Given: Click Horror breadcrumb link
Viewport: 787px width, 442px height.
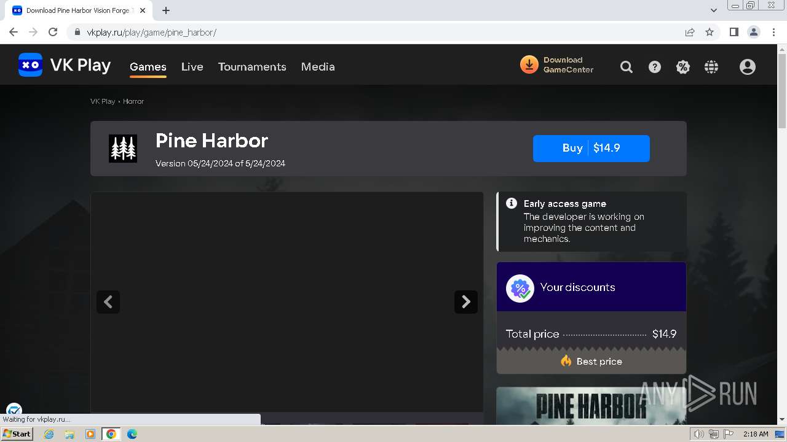Looking at the screenshot, I should [x=133, y=101].
